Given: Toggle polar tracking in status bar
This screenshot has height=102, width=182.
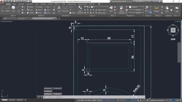Looking at the screenshot, I should (118, 100).
